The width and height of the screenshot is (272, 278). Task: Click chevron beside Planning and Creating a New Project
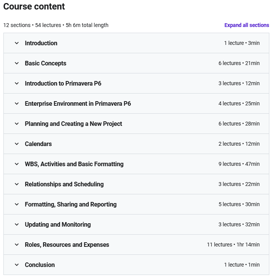point(17,124)
